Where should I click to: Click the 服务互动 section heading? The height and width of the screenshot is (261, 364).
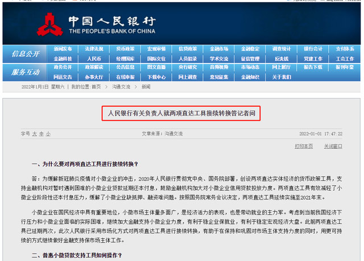pos(26,72)
